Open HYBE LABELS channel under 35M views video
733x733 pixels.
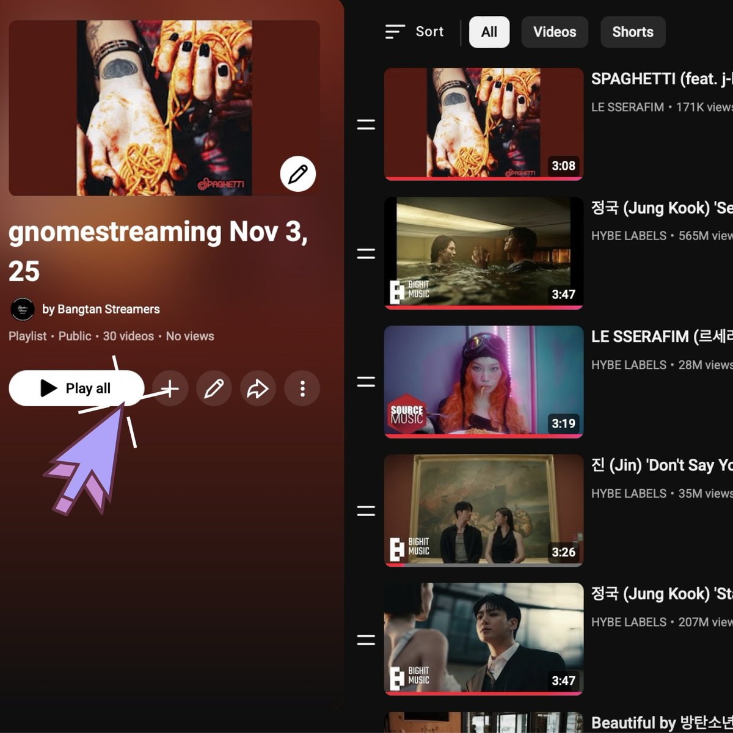(629, 494)
